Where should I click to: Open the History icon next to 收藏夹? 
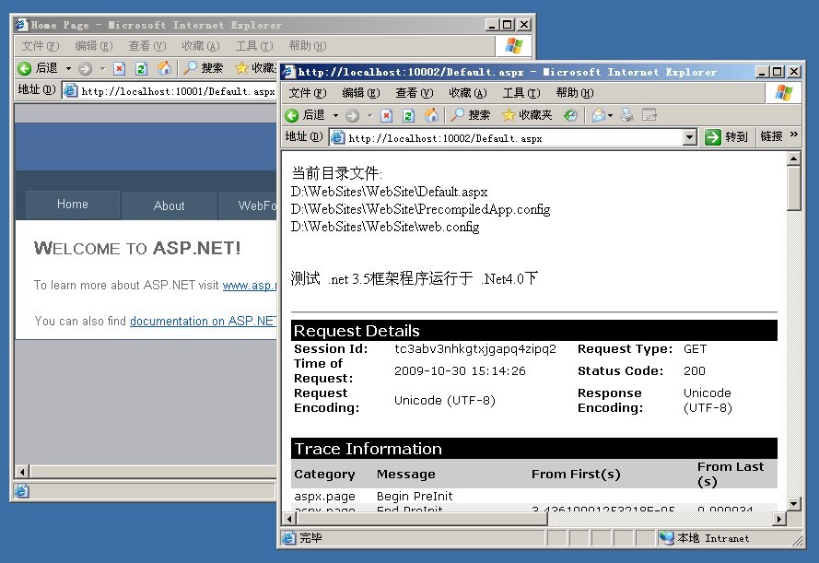(570, 115)
